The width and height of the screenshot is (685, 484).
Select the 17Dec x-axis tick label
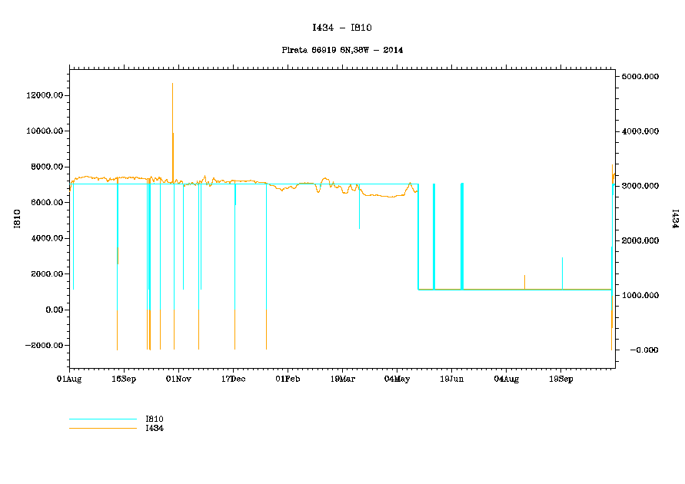coord(233,379)
